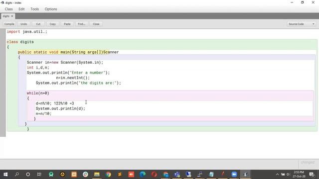Click the 'd=n%10; 123%10 =3' line
Screen dimensions: 319x179
pos(55,103)
